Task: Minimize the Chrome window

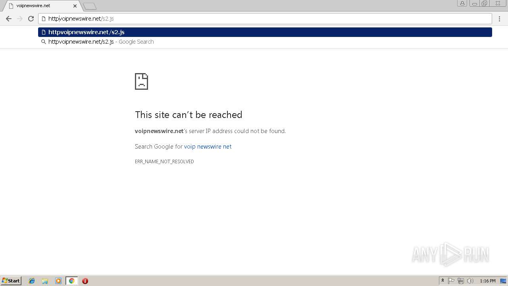Action: tap(474, 3)
